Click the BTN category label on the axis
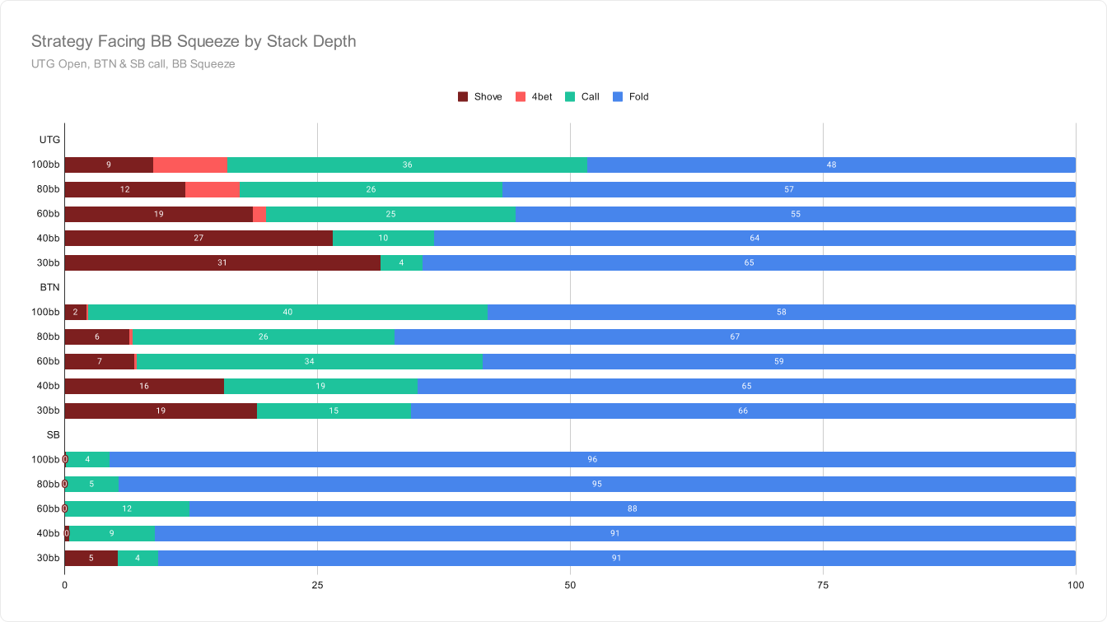The image size is (1107, 622). (x=49, y=288)
